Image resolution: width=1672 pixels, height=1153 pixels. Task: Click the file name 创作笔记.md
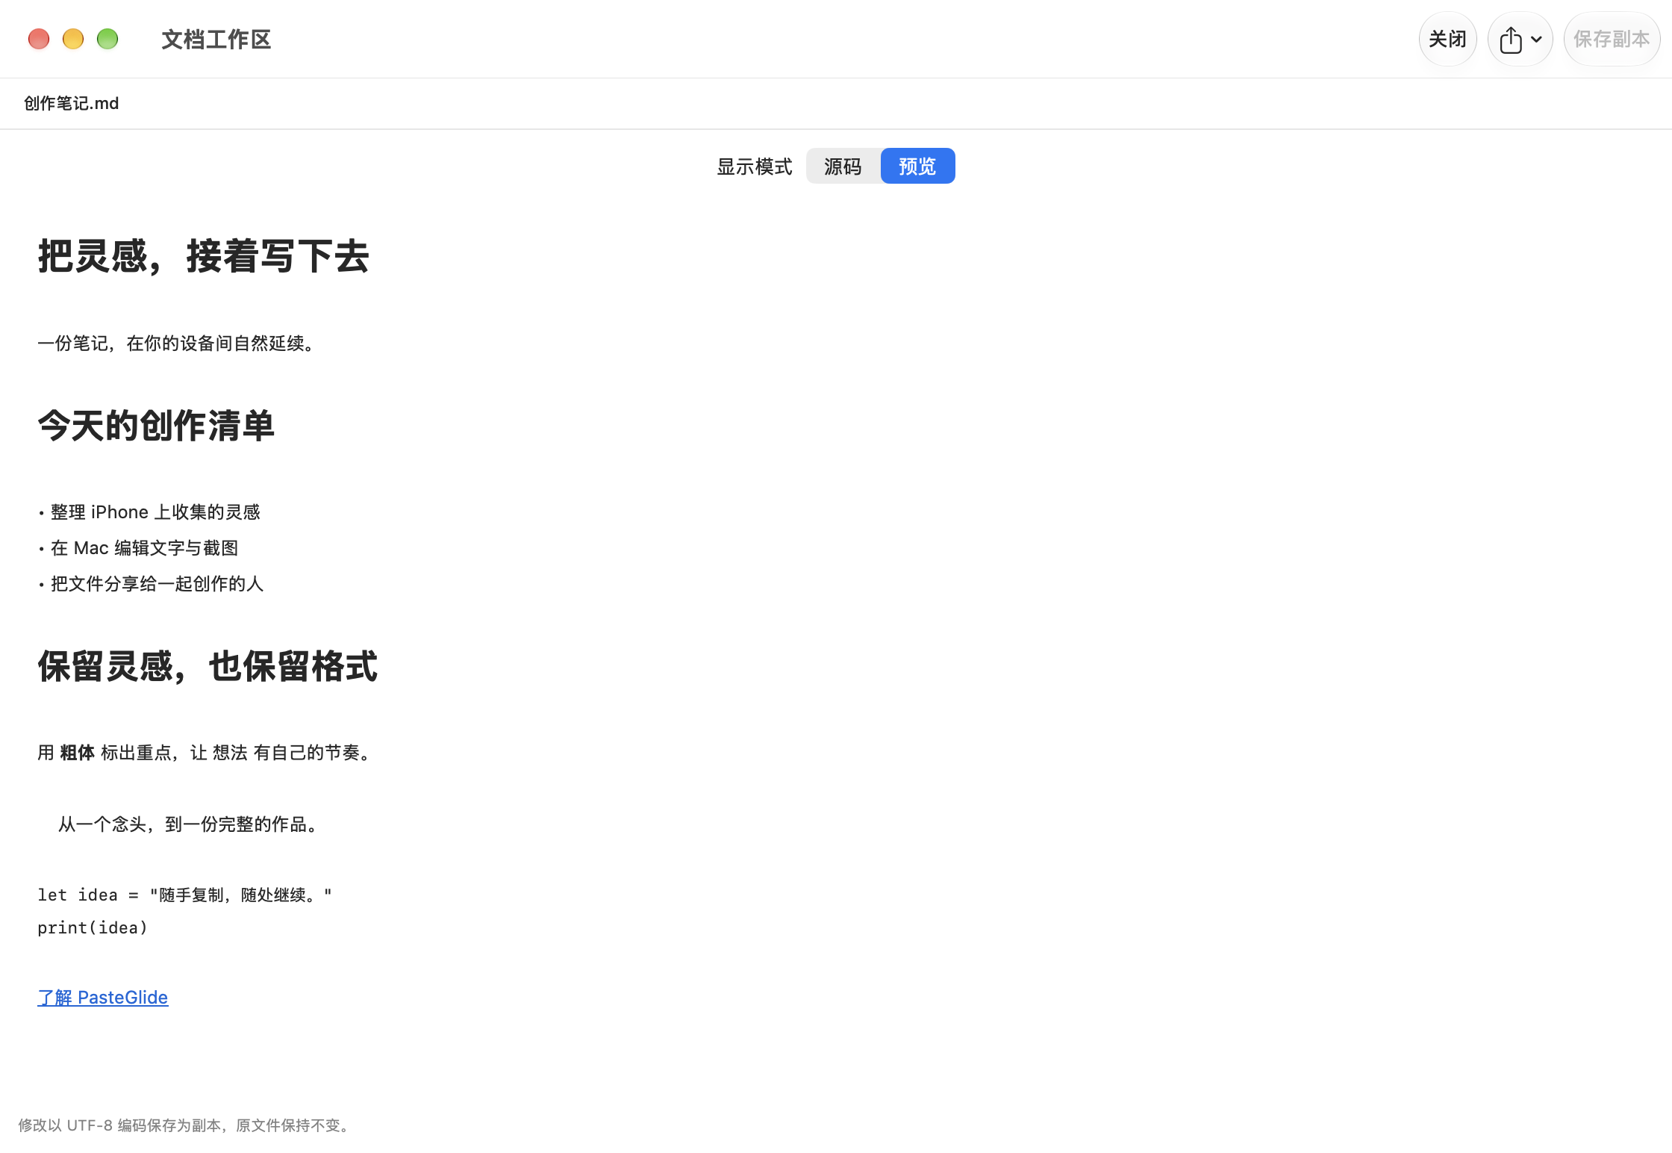click(x=72, y=103)
